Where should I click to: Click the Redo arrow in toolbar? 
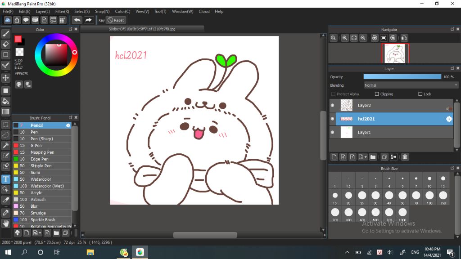tap(88, 20)
